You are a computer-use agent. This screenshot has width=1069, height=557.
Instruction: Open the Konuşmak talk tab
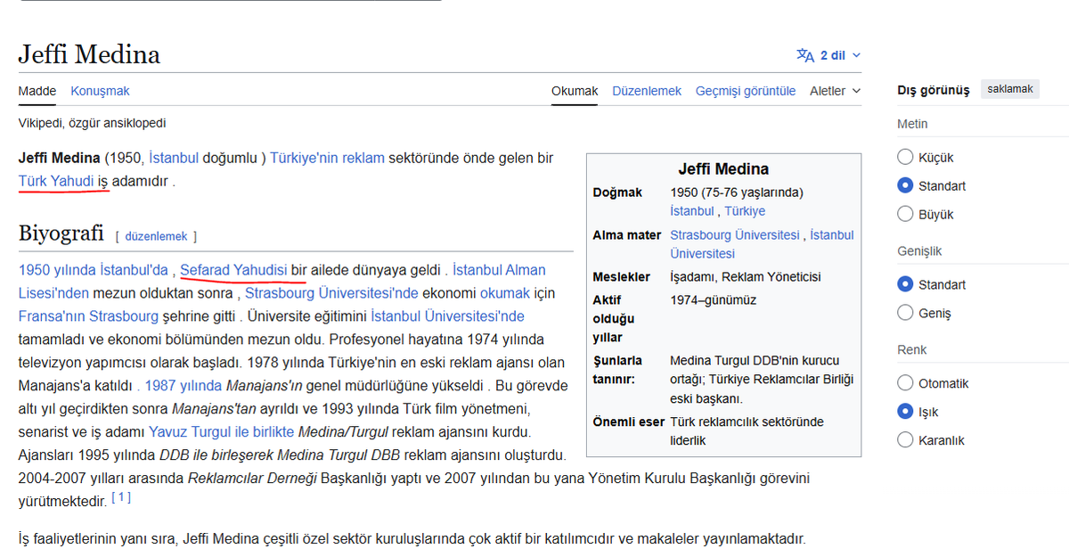[x=101, y=91]
